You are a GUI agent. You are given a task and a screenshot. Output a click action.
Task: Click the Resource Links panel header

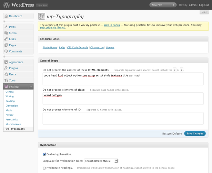click(x=123, y=39)
